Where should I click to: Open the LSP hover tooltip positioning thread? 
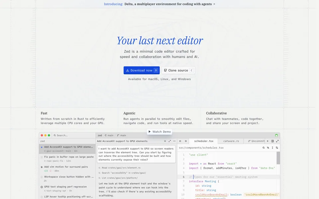(x=67, y=197)
